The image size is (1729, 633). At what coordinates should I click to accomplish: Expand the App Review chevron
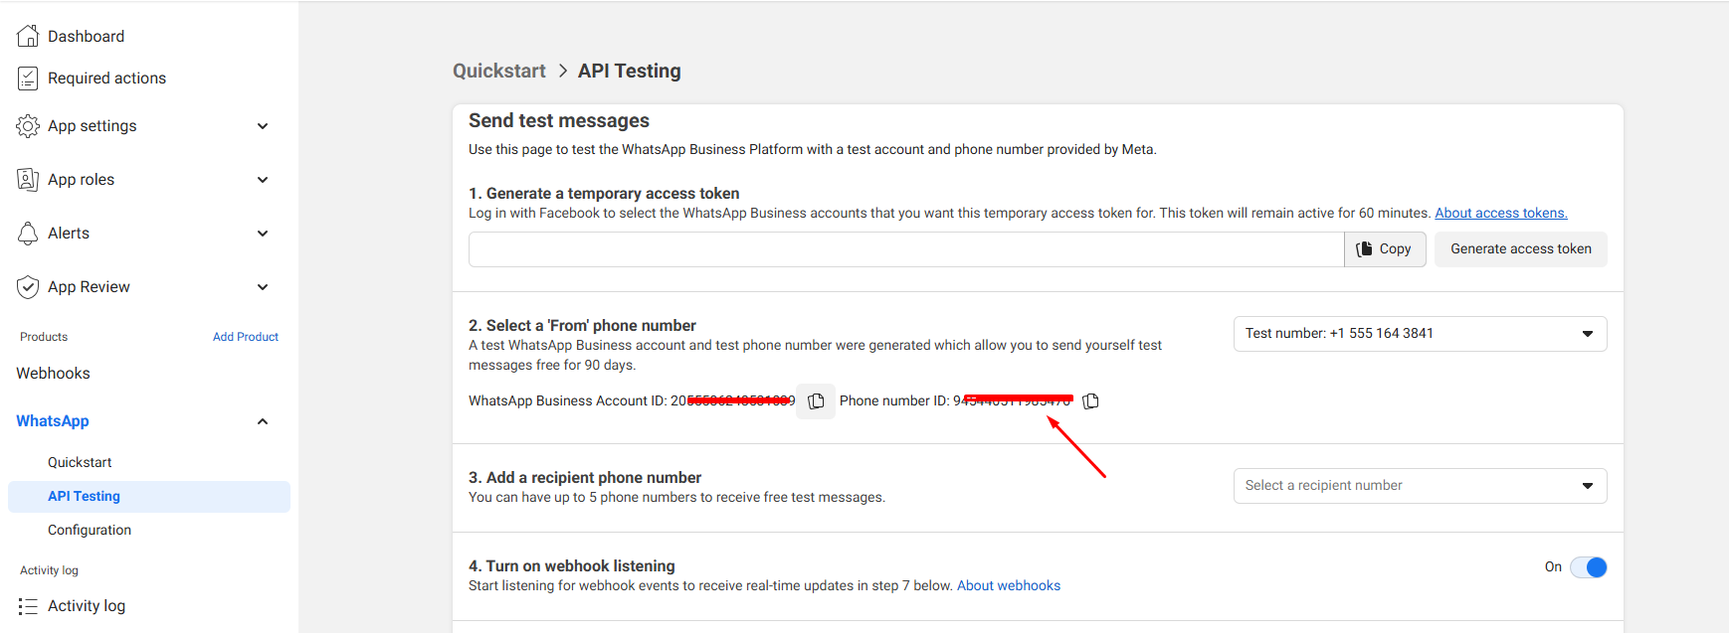tap(263, 287)
